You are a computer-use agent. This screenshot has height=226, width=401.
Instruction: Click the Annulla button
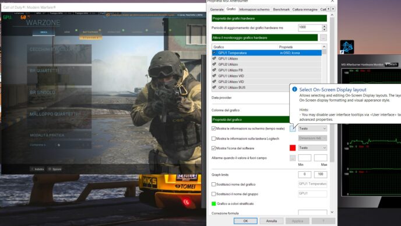272,221
